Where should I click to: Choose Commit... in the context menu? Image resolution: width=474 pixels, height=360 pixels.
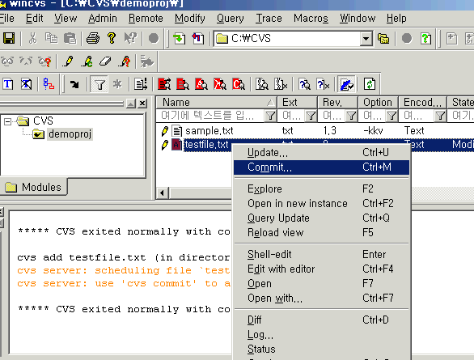(x=321, y=167)
